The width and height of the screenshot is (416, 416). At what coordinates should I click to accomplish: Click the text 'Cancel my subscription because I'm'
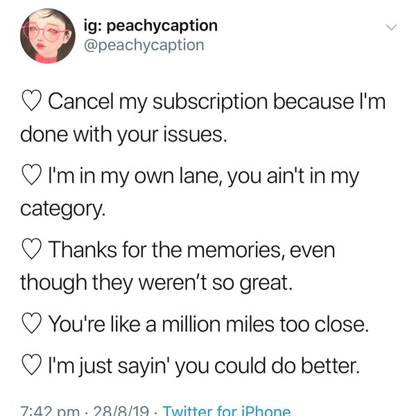(x=216, y=103)
